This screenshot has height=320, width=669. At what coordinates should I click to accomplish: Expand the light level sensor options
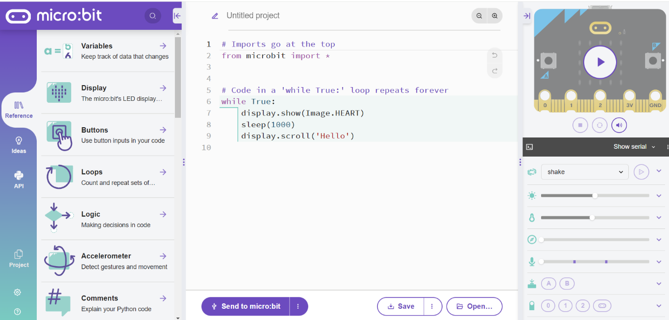[659, 195]
